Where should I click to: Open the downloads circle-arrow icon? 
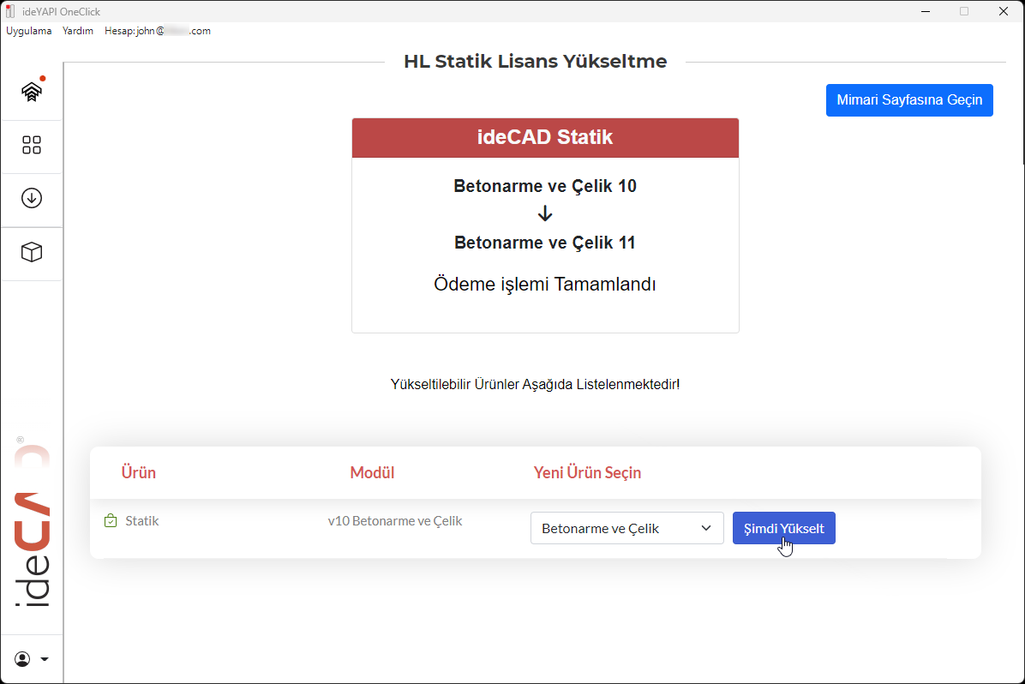pos(32,198)
